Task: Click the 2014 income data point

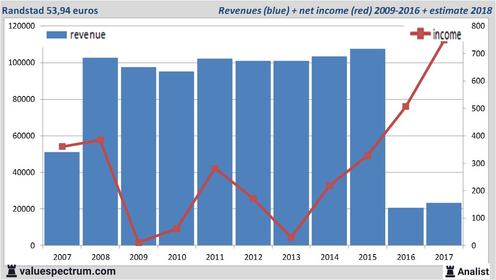Action: click(x=329, y=186)
